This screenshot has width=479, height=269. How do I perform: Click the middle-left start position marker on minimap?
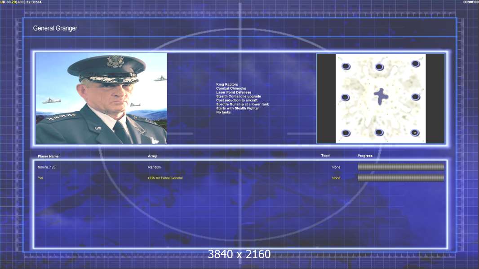(345, 97)
